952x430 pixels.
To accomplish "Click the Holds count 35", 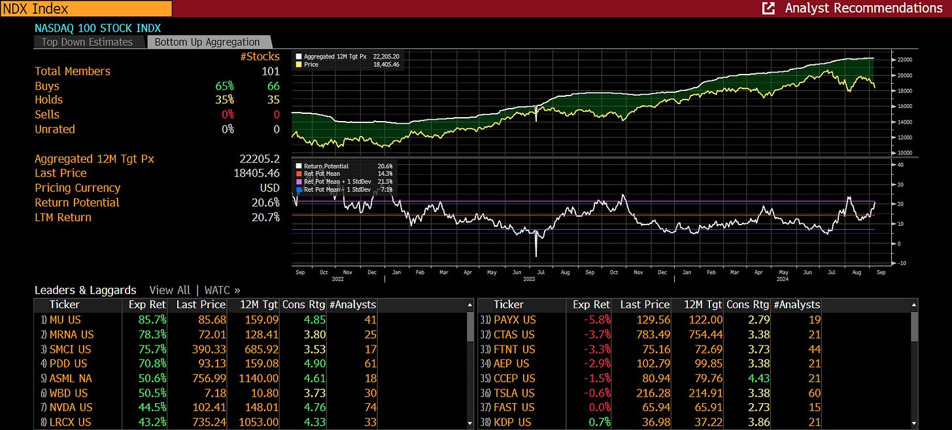I will pyautogui.click(x=273, y=100).
